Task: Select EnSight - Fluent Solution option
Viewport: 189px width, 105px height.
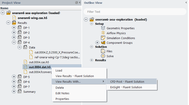Action: [126, 87]
